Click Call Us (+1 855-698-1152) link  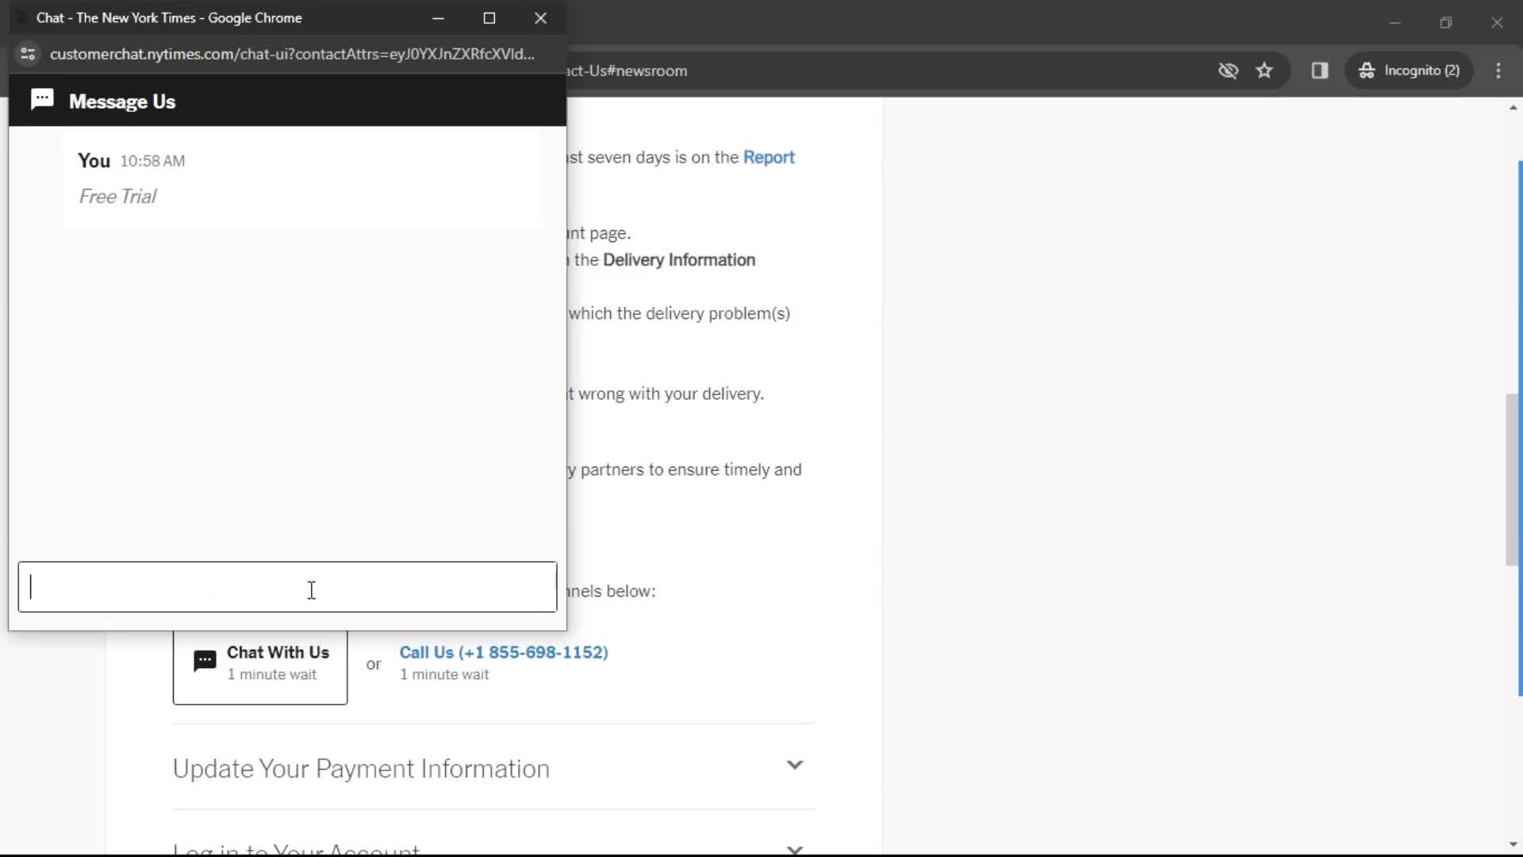coord(504,652)
